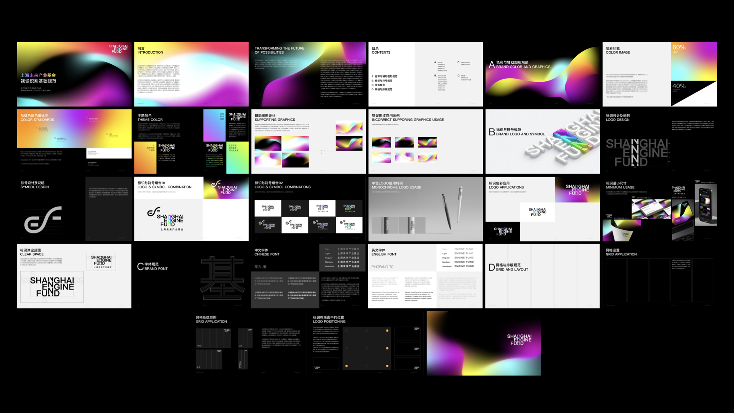Open the BRAND FONT section C slide
Image resolution: width=734 pixels, height=413 pixels.
click(191, 276)
